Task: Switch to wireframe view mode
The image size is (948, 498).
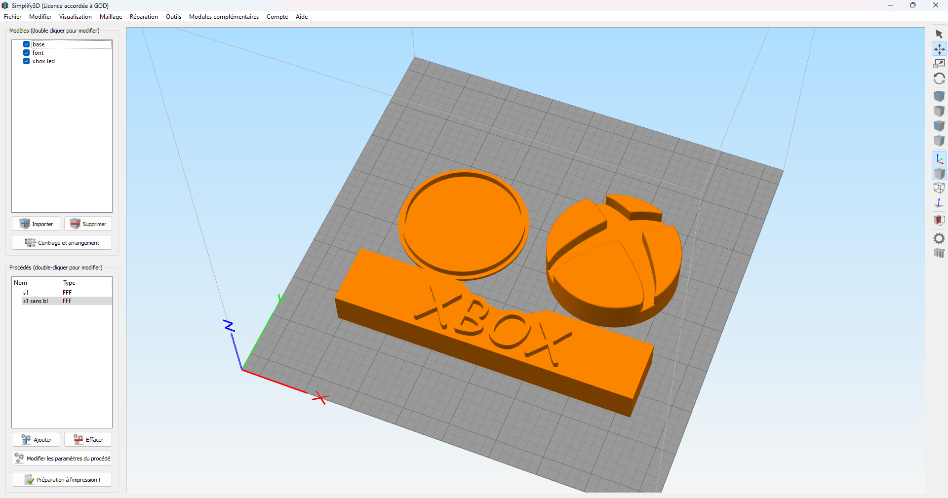Action: pyautogui.click(x=940, y=188)
